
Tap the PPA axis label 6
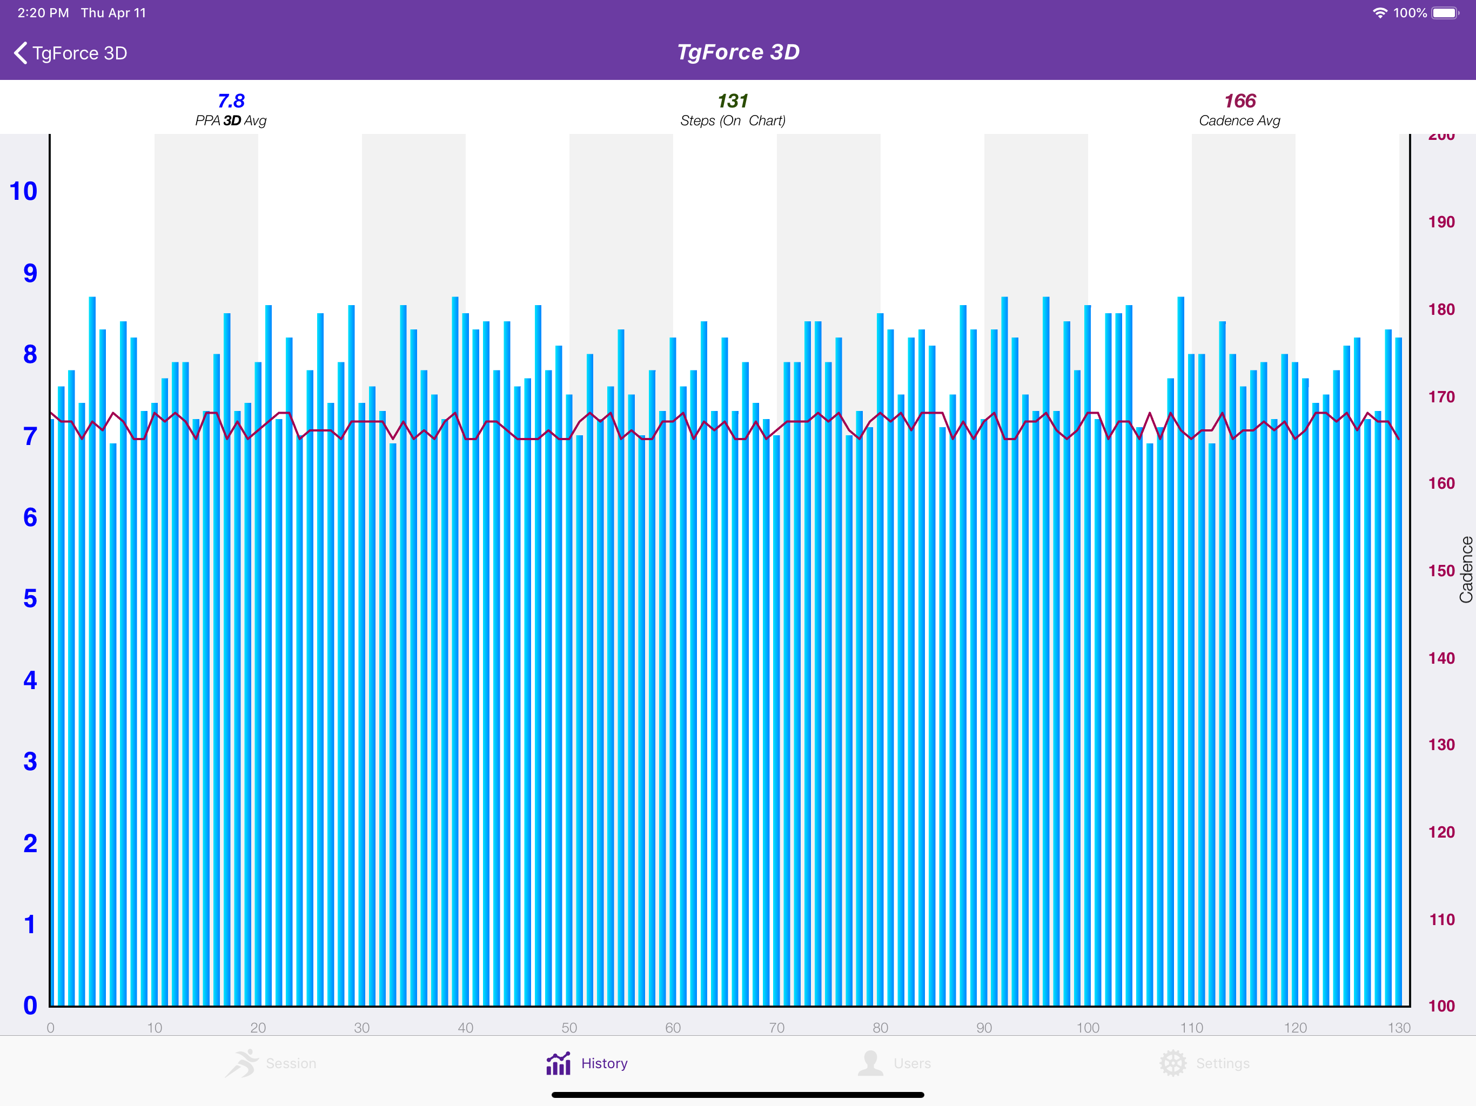[x=30, y=518]
